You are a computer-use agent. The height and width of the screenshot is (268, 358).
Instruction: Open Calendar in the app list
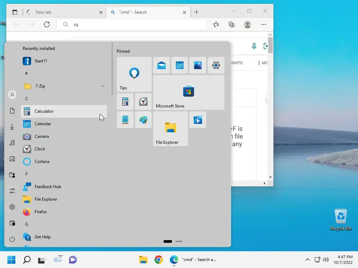point(64,124)
